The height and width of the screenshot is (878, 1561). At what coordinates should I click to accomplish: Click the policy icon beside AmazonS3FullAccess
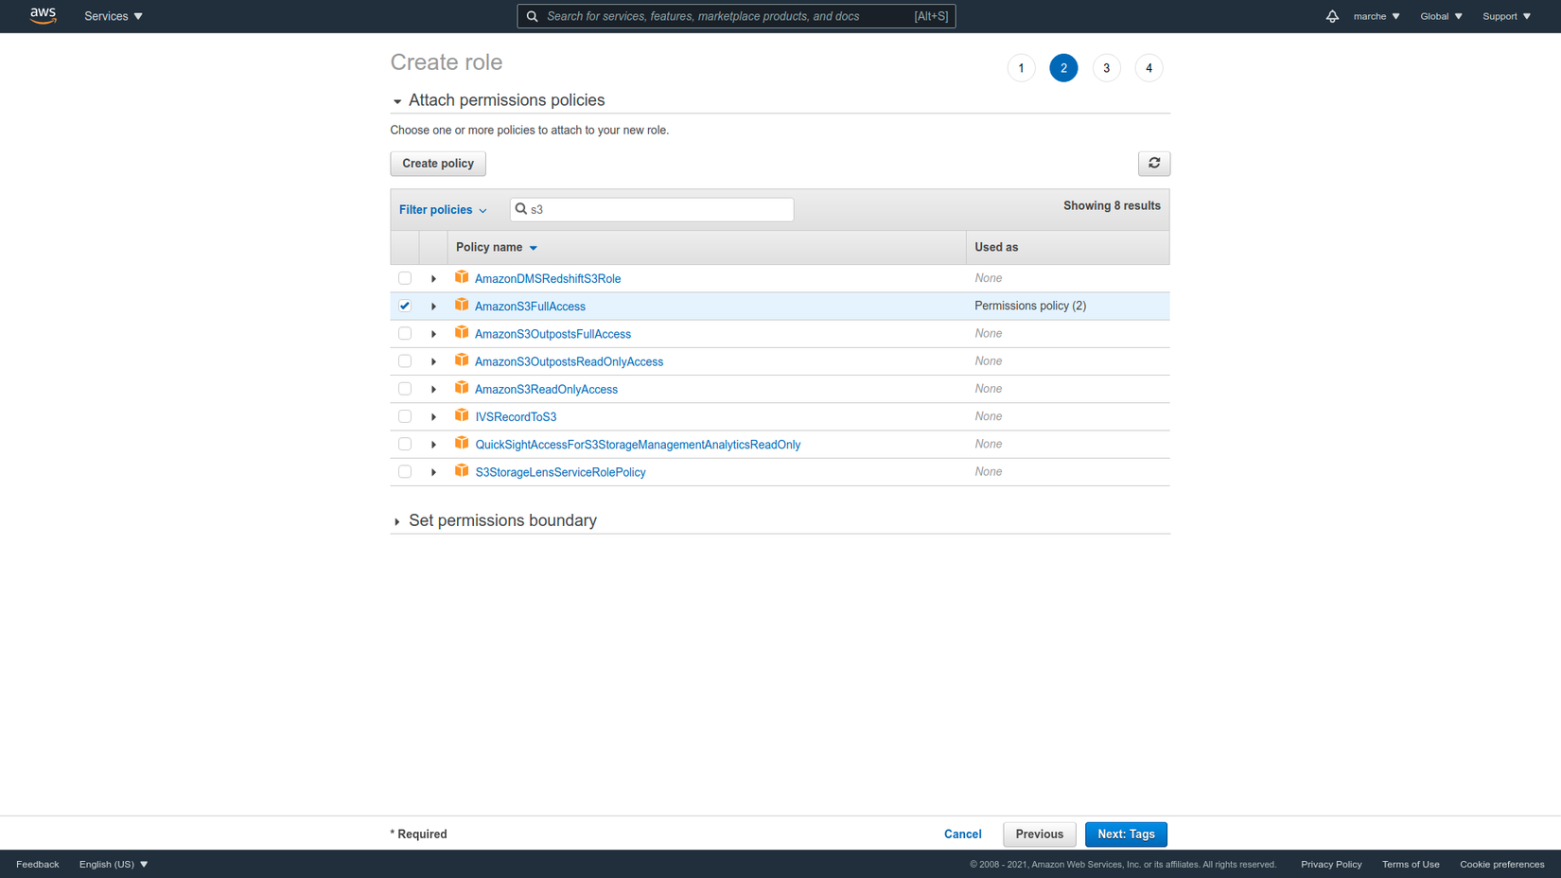462,305
